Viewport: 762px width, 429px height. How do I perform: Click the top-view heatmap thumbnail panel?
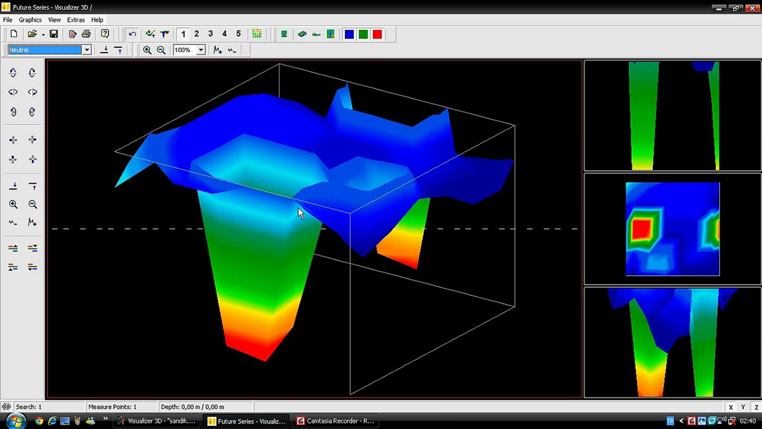pyautogui.click(x=672, y=229)
